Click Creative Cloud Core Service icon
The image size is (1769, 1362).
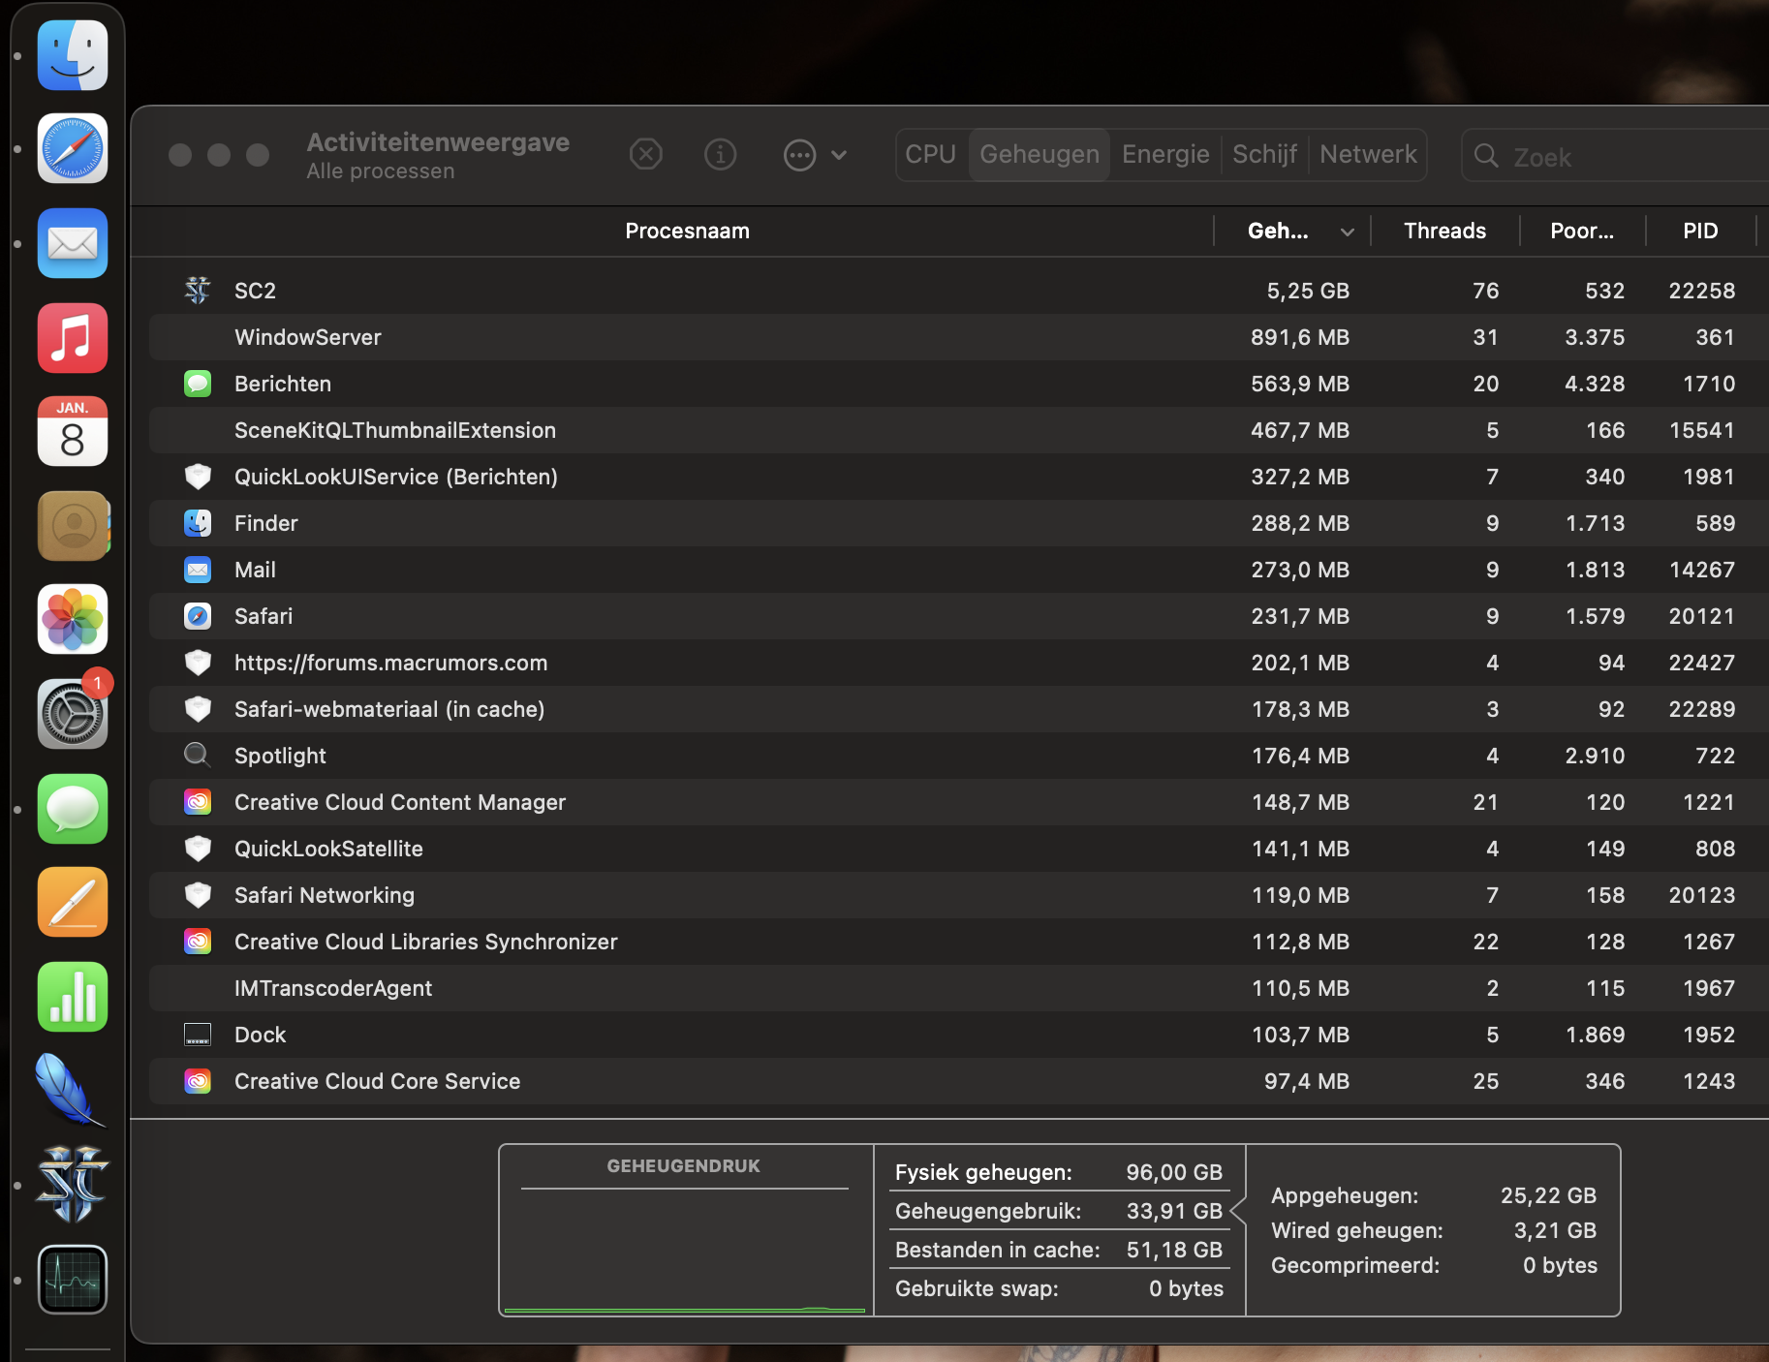(x=198, y=1081)
